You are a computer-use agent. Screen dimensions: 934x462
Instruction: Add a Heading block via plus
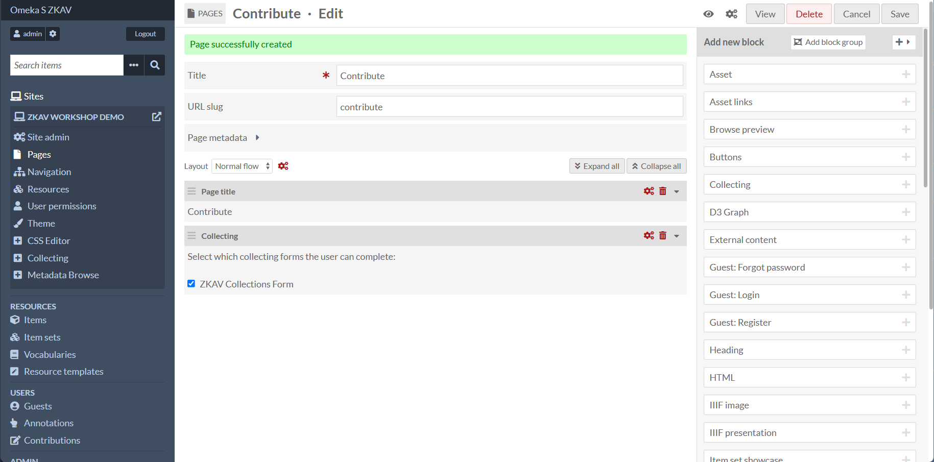[906, 350]
